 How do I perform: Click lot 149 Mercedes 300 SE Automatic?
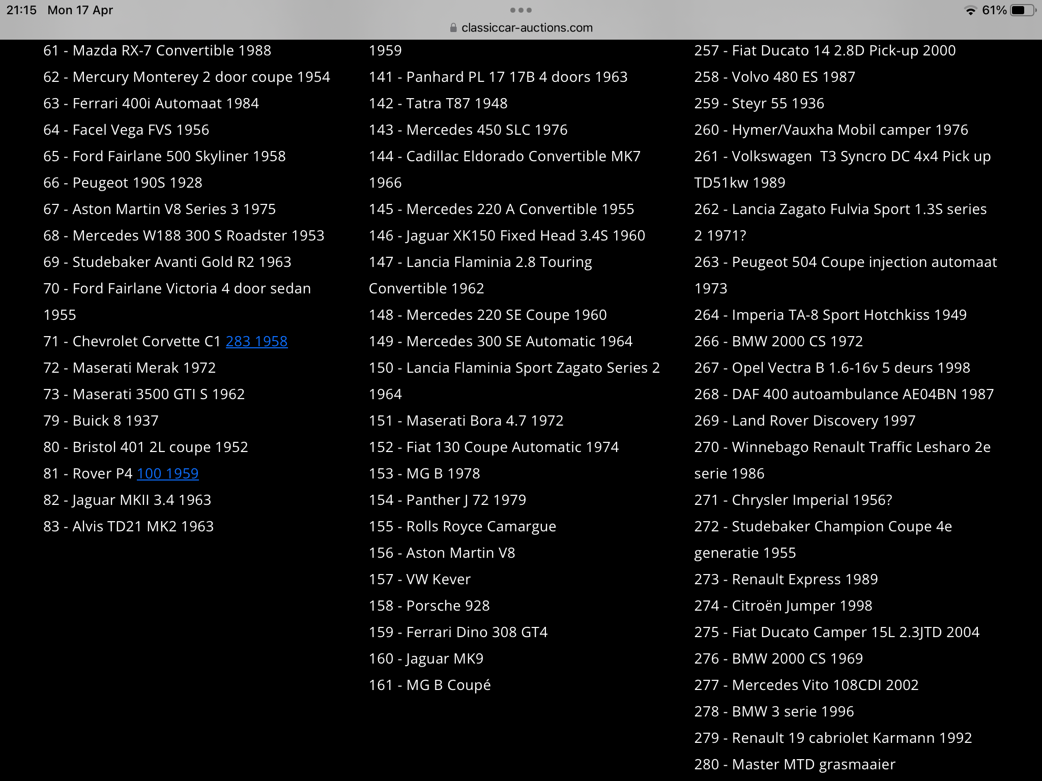501,341
